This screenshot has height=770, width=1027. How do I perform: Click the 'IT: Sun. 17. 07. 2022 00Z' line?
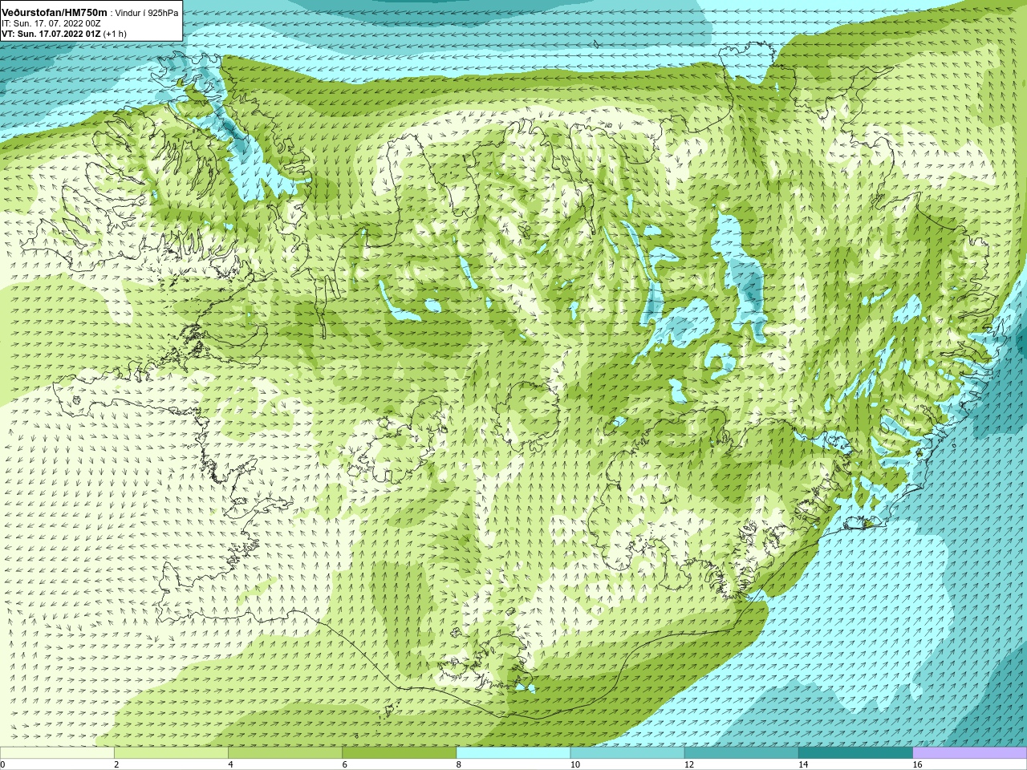51,23
